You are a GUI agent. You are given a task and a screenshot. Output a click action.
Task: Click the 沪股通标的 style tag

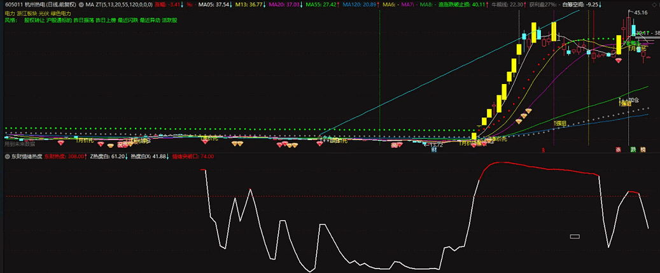click(x=58, y=20)
